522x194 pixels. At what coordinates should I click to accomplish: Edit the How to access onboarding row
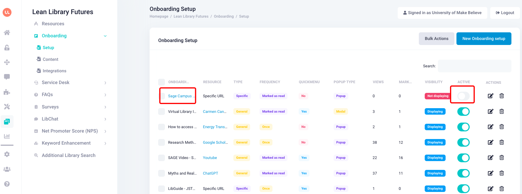point(491,127)
